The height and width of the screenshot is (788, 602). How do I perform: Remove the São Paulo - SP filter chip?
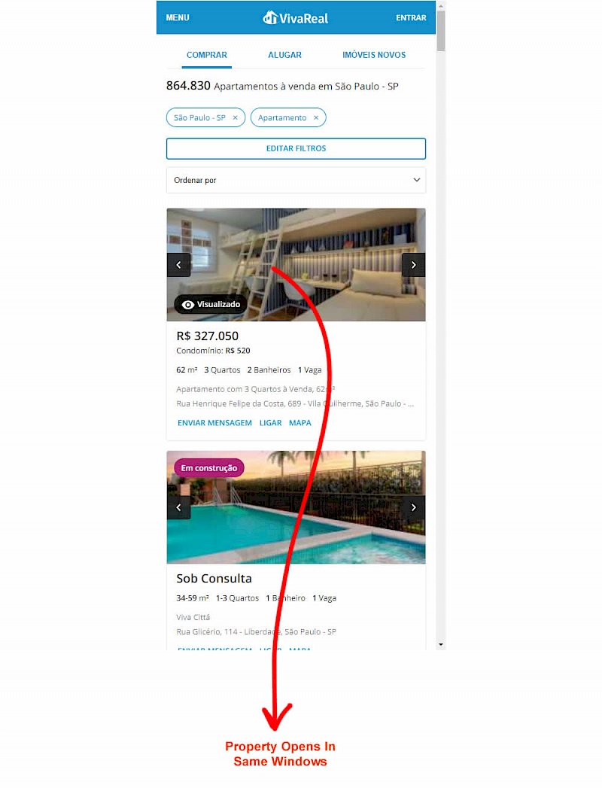(236, 117)
